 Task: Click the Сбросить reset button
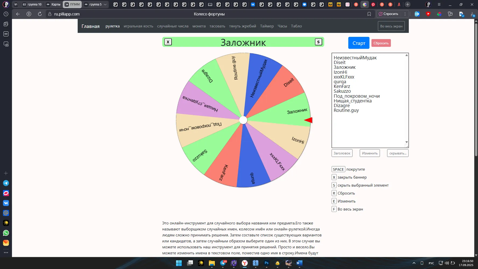pos(381,43)
